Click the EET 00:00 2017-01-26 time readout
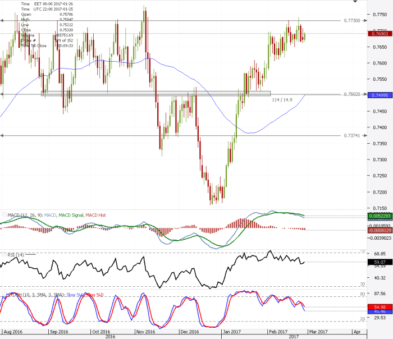This screenshot has height=339, width=393. (54, 4)
